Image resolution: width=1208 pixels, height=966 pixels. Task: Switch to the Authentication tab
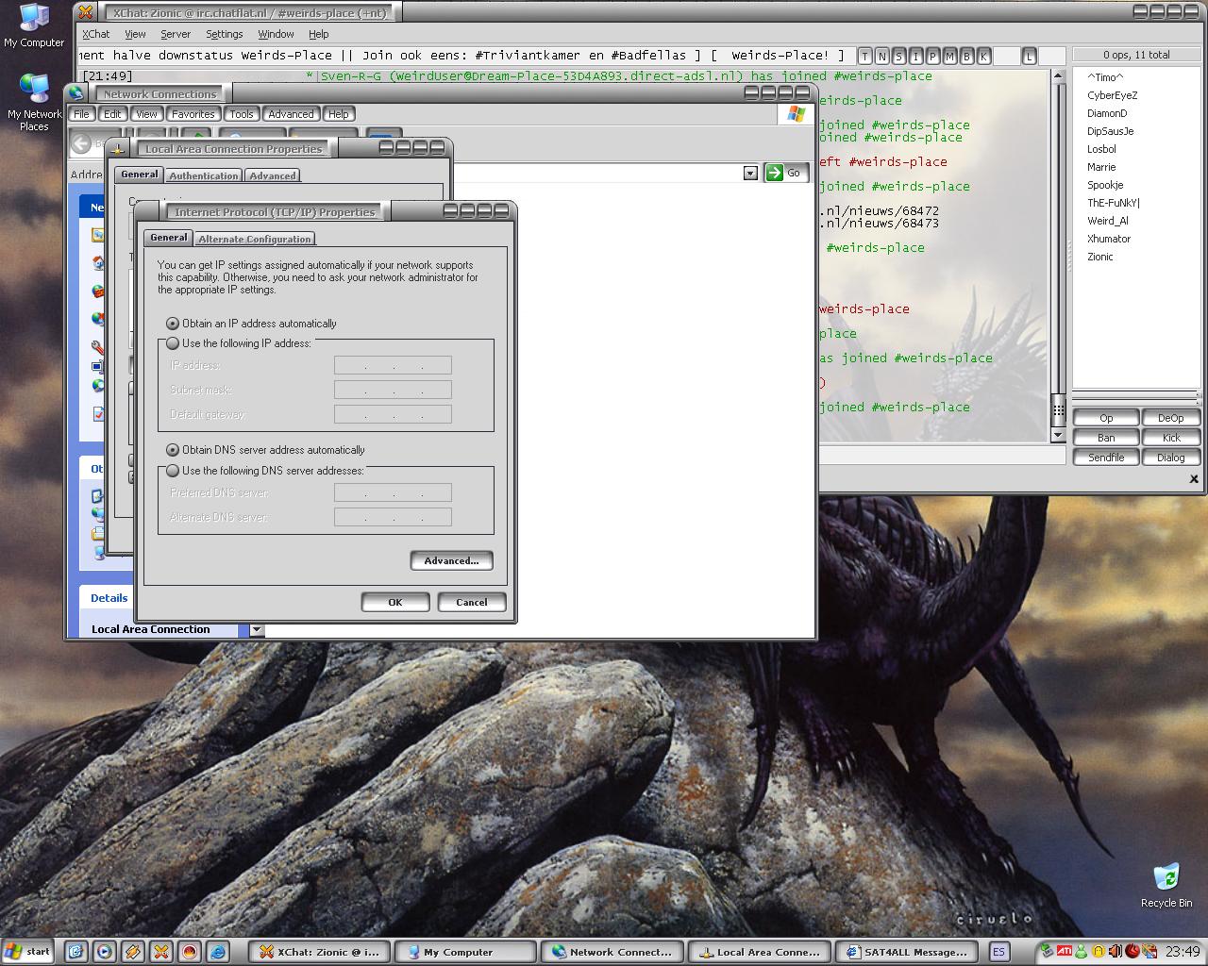point(204,175)
